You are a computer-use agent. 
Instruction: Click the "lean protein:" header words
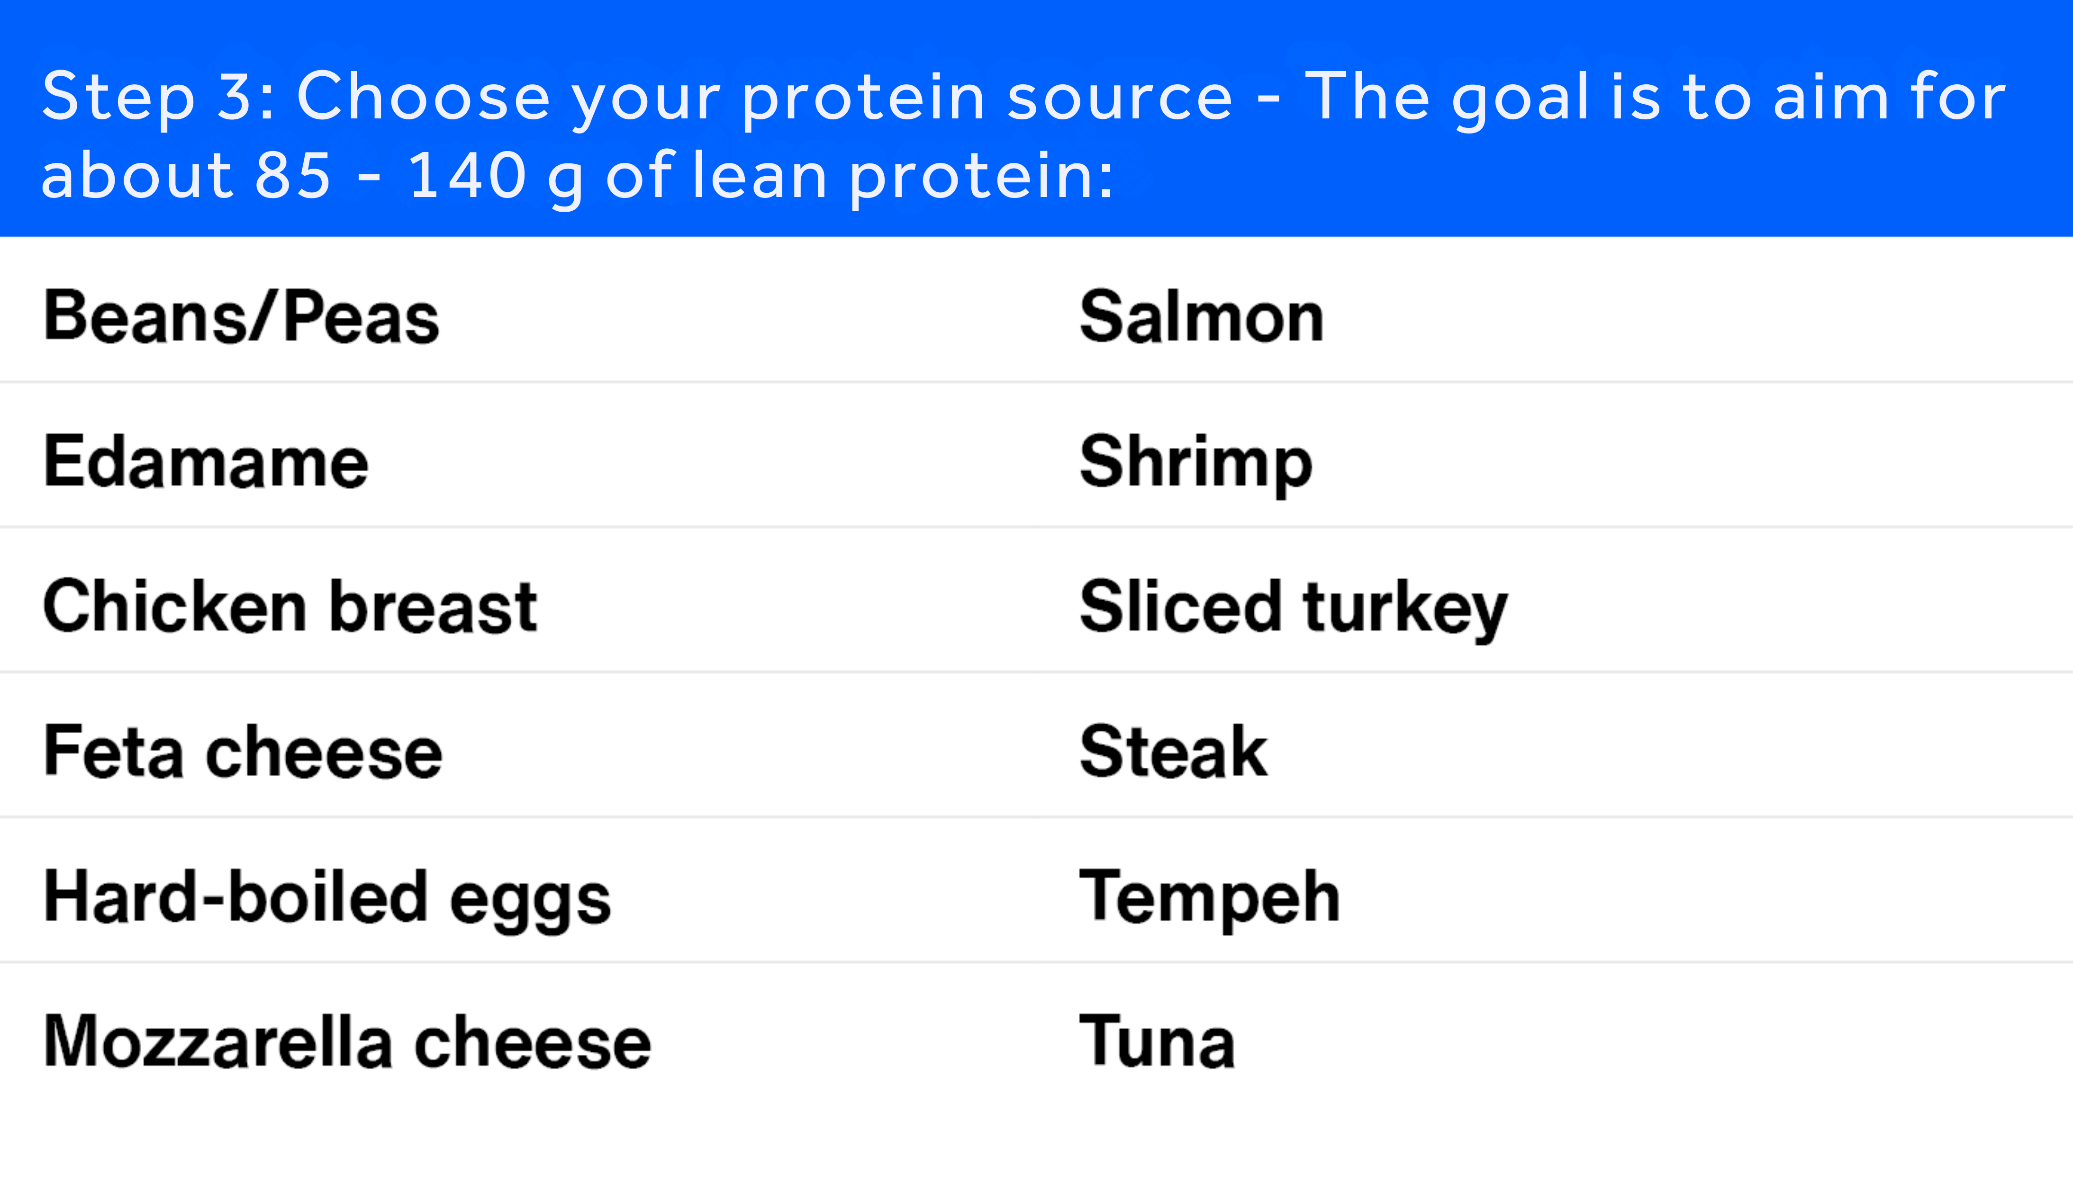[901, 176]
